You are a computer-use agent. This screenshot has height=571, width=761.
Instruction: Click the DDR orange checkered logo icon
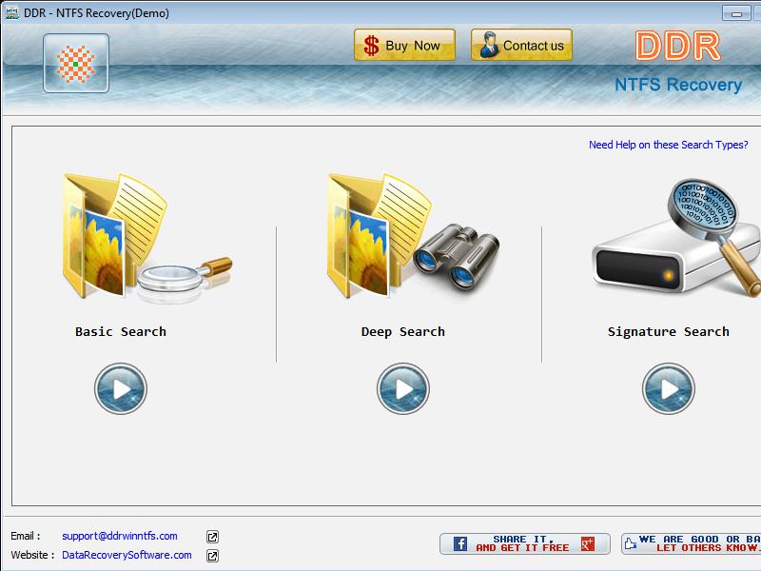[76, 63]
